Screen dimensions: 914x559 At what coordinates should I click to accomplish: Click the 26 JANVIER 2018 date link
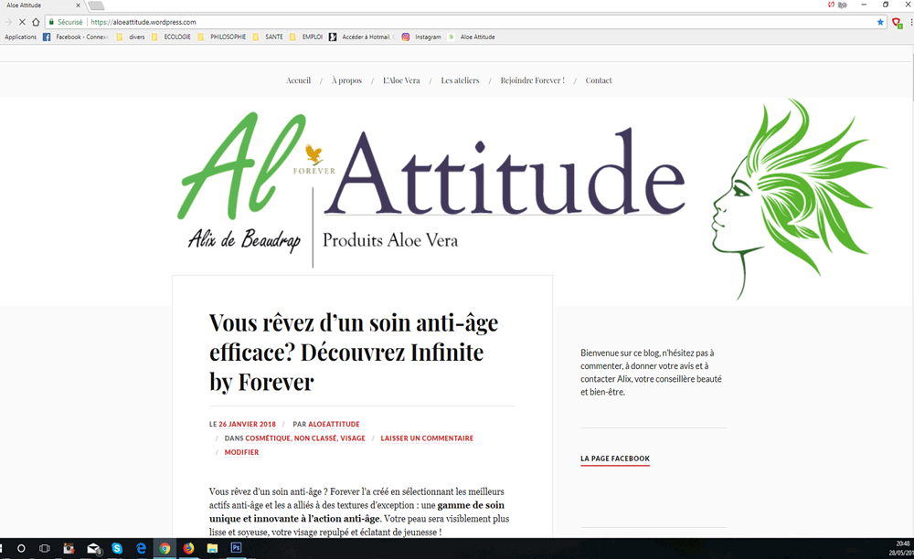pyautogui.click(x=247, y=424)
